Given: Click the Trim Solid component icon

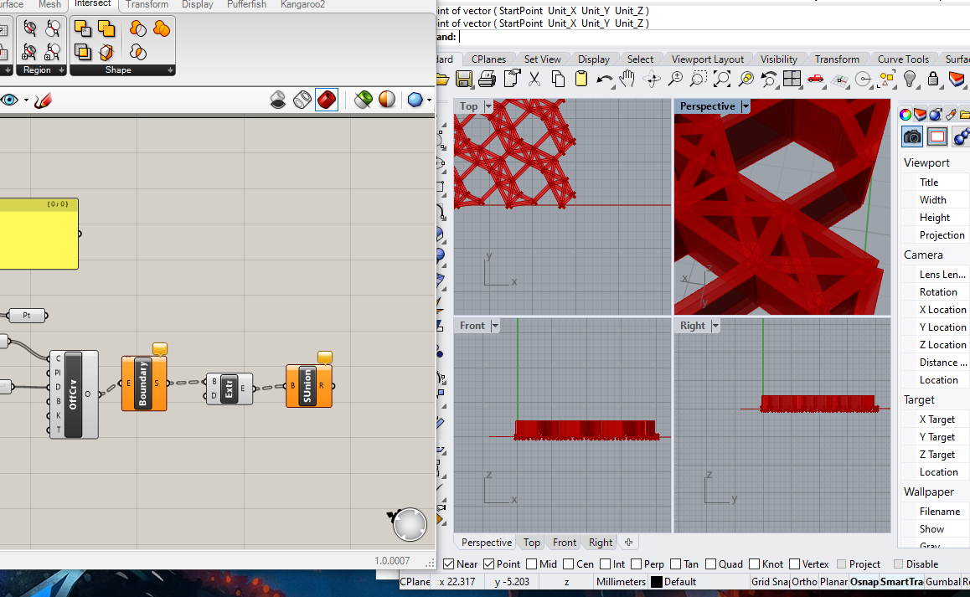Looking at the screenshot, I should coord(106,52).
